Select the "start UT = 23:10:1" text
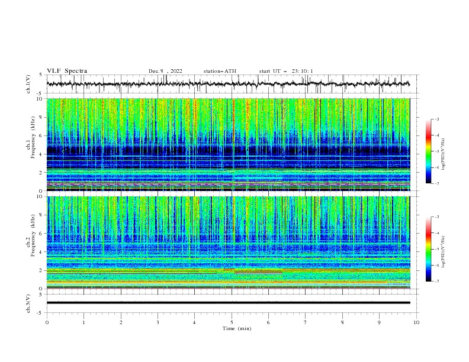Viewport: 469px width, 362px height. tap(286, 71)
